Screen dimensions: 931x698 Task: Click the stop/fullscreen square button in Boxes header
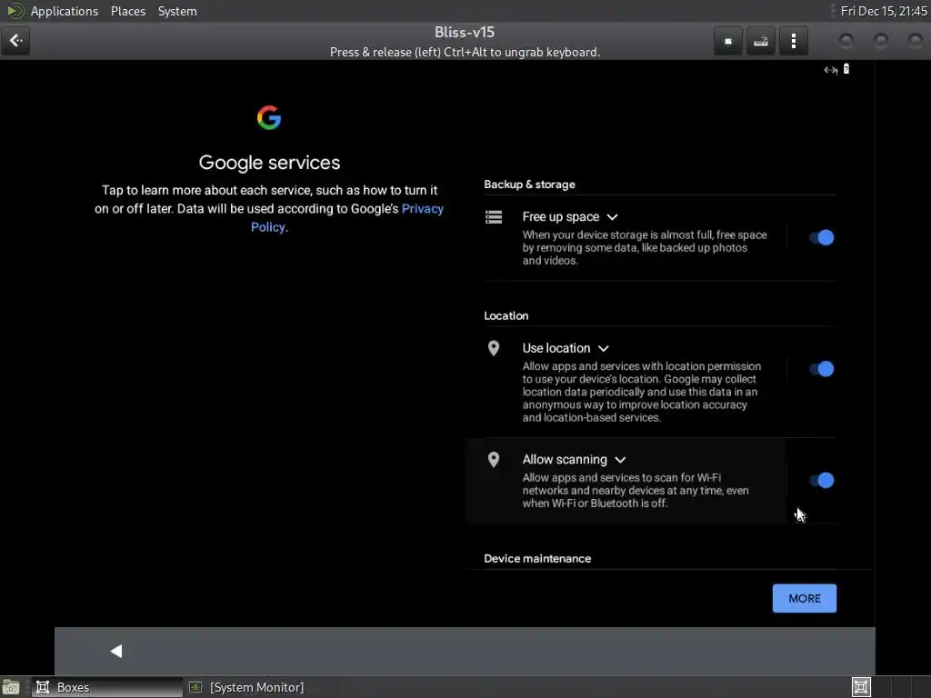[x=728, y=41]
